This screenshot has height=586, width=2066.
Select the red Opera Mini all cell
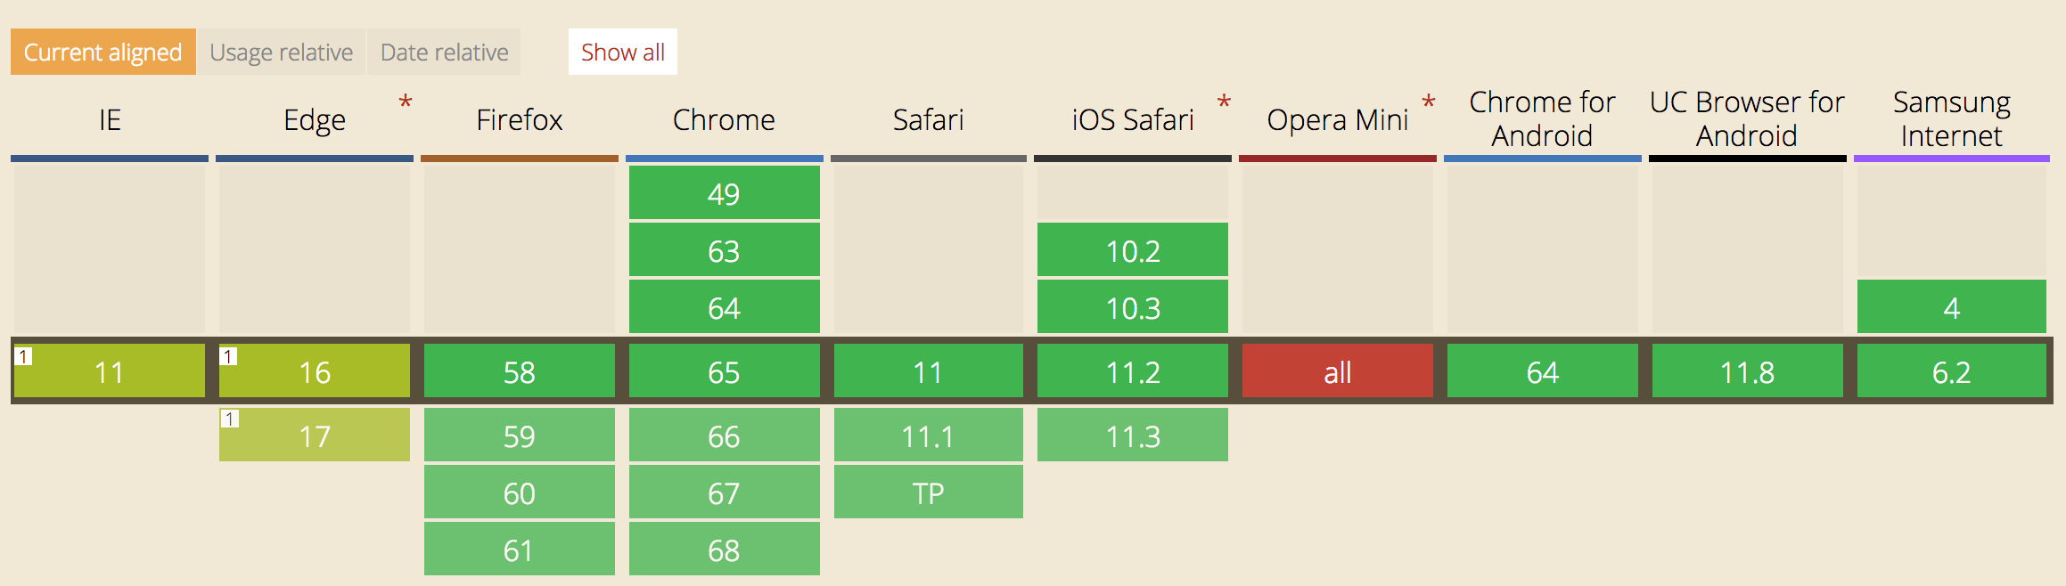[1338, 370]
